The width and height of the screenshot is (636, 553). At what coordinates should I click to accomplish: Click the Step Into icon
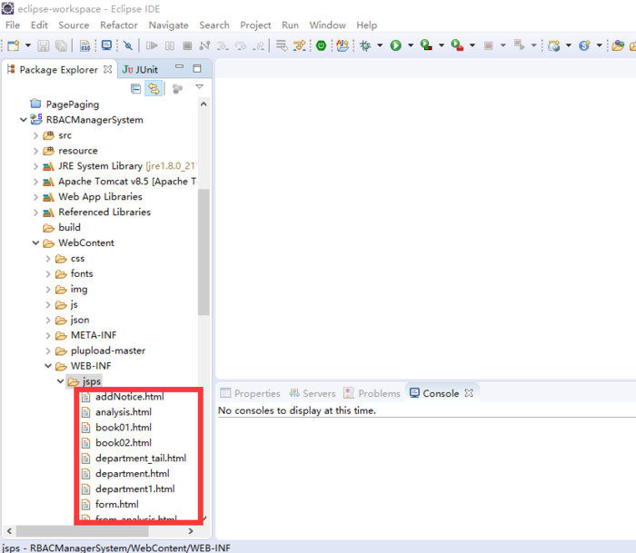coord(223,45)
